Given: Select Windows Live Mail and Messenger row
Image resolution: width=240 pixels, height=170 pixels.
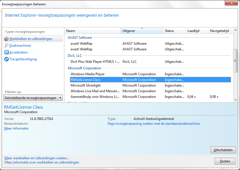Looking at the screenshot, I should pyautogui.click(x=150, y=91).
